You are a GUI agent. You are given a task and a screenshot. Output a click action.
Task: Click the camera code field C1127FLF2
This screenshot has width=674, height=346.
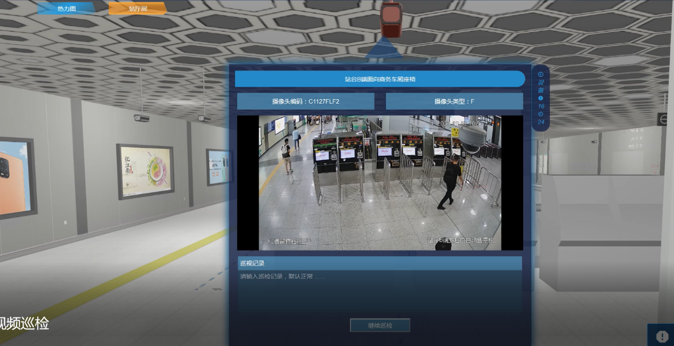305,101
